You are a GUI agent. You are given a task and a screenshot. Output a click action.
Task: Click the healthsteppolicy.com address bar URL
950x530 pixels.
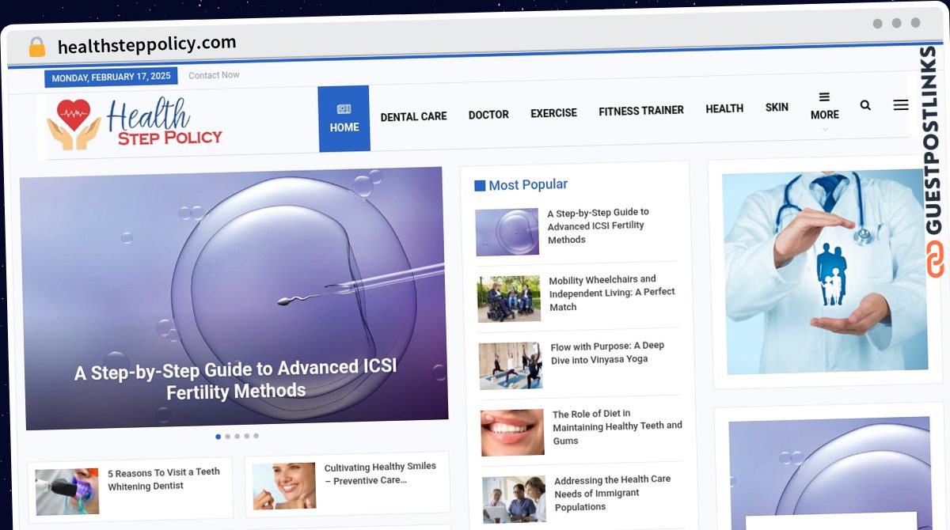coord(146,44)
